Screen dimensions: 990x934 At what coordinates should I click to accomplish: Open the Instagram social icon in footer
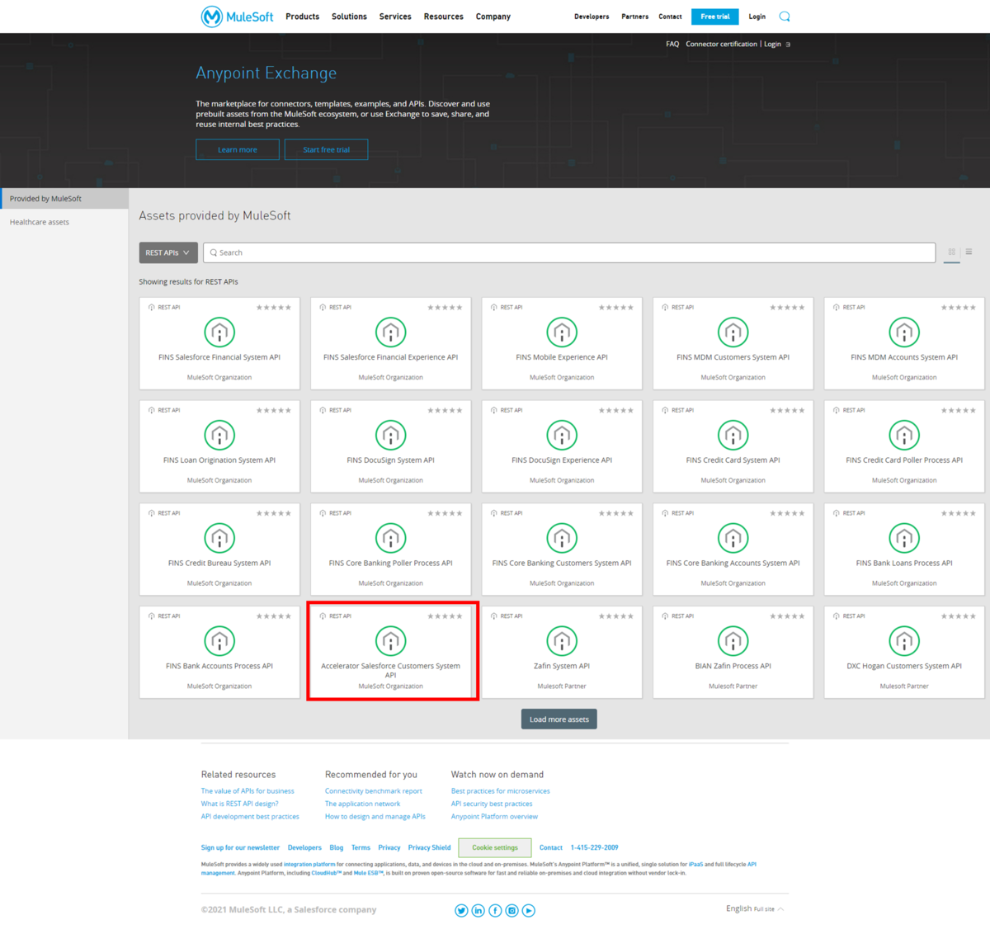tap(512, 910)
